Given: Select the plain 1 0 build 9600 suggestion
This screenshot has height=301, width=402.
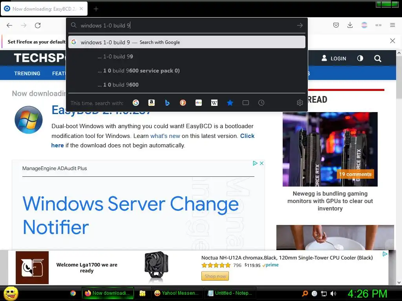Looking at the screenshot, I should [186, 85].
